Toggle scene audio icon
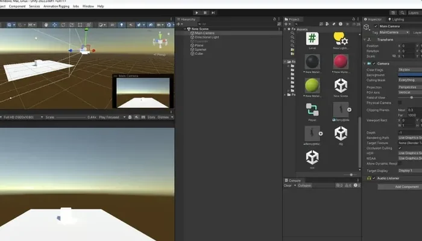Viewport: 422px width, 241px height. coord(131,25)
